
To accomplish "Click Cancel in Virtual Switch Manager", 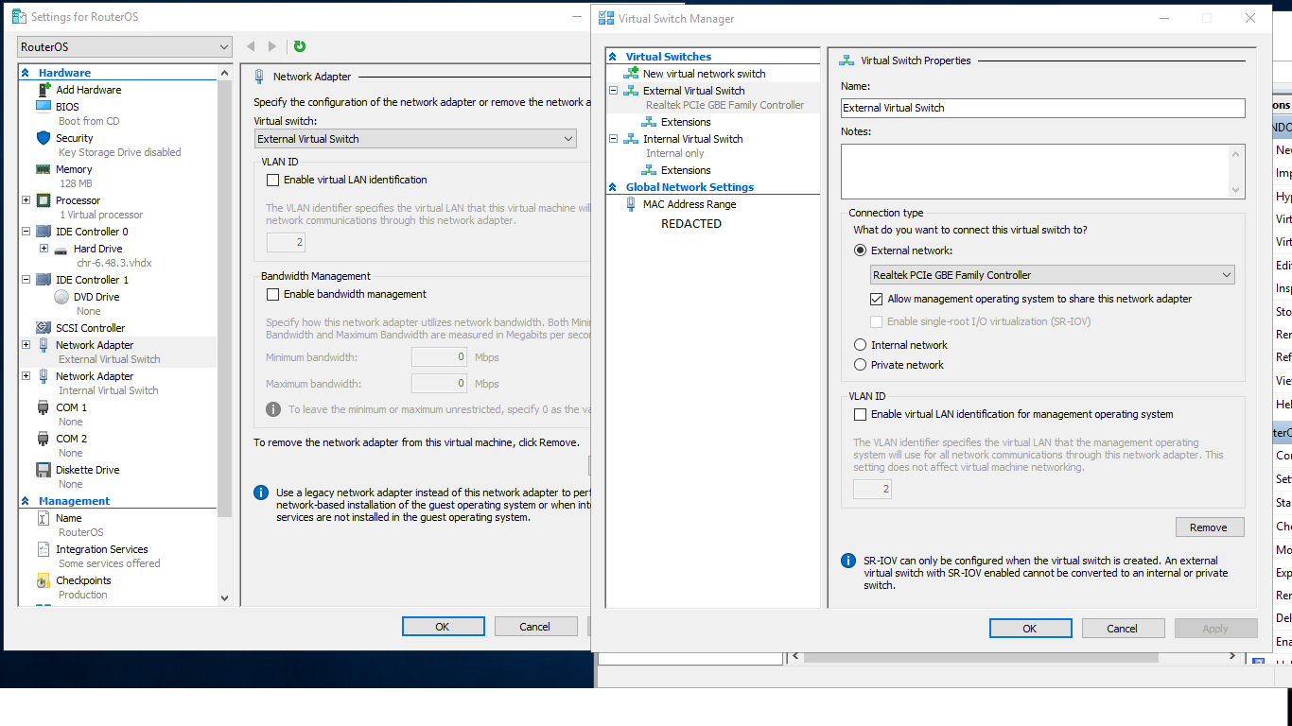I will pos(1123,629).
